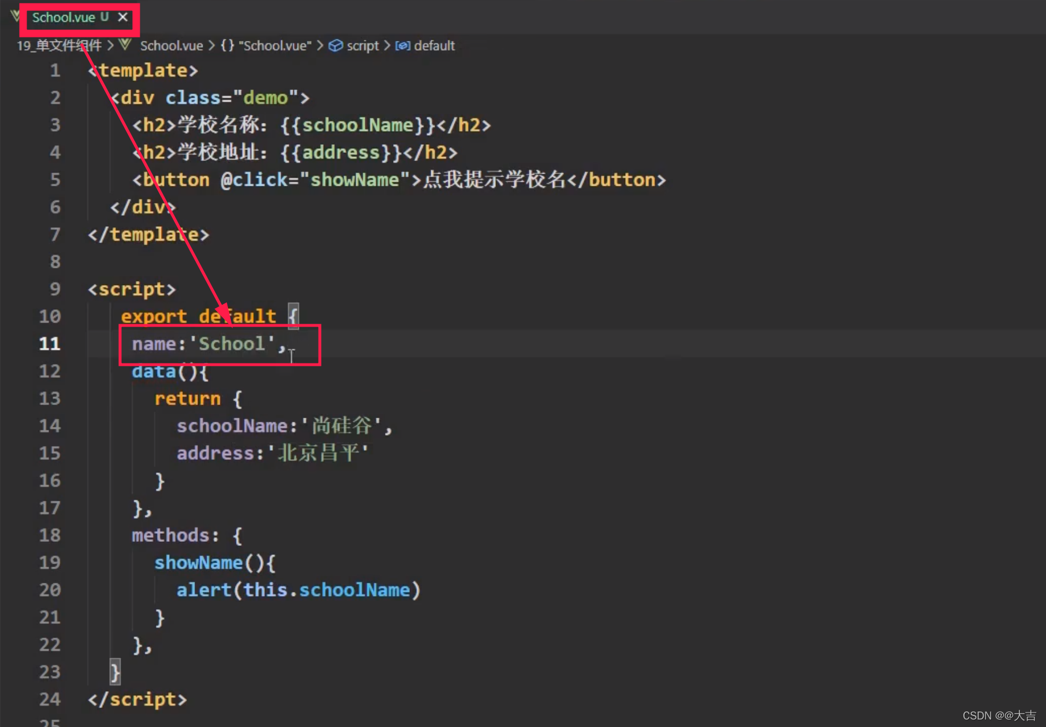Viewport: 1046px width, 727px height.
Task: Click the name:'School' property
Action: click(x=203, y=344)
